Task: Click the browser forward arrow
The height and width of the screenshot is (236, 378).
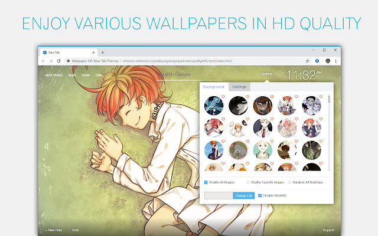Action: coord(51,61)
